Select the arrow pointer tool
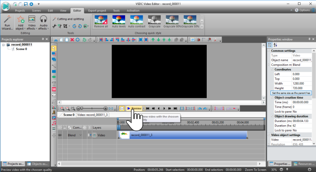This screenshot has height=172, width=316. coord(54,48)
